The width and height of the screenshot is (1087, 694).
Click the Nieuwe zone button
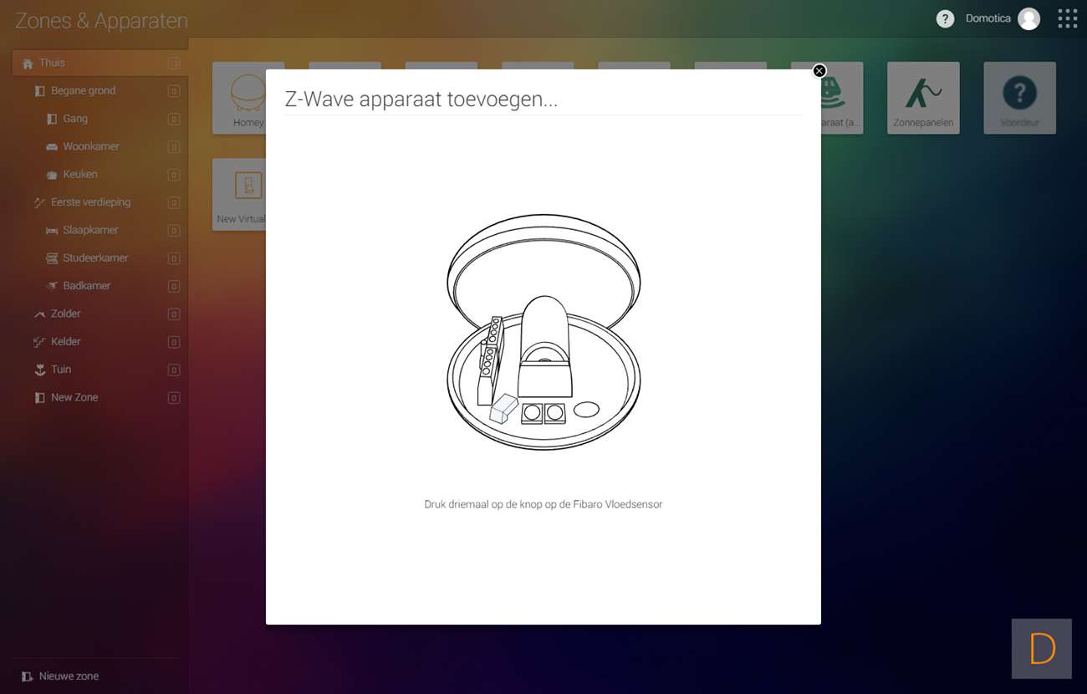click(x=68, y=676)
